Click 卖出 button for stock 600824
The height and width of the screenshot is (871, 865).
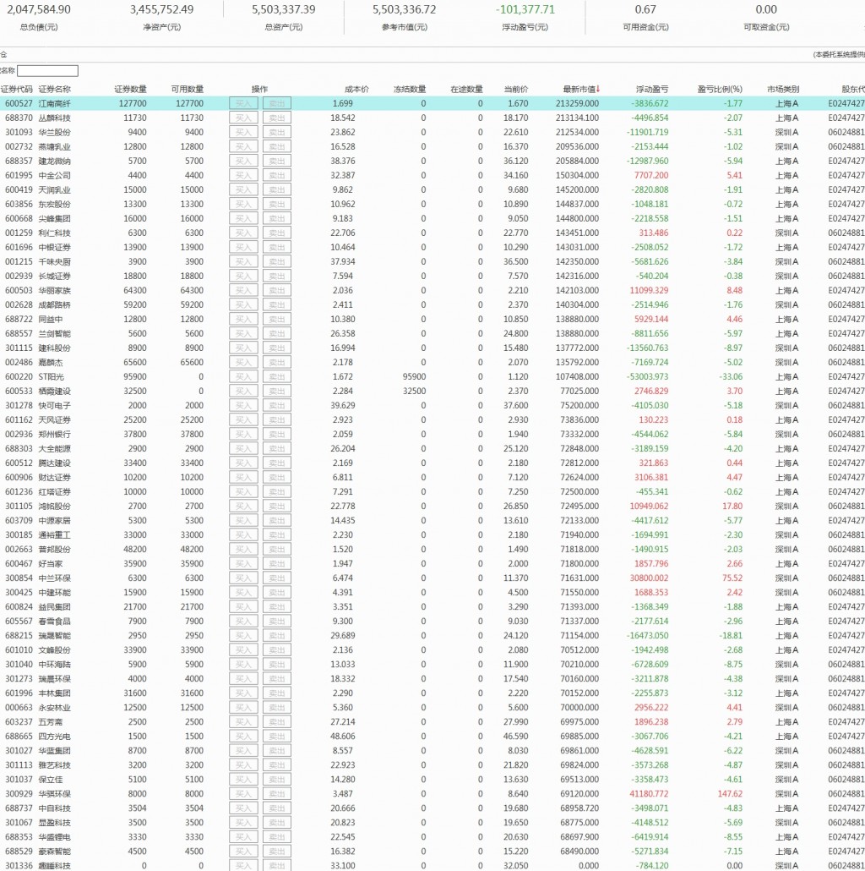tap(277, 607)
